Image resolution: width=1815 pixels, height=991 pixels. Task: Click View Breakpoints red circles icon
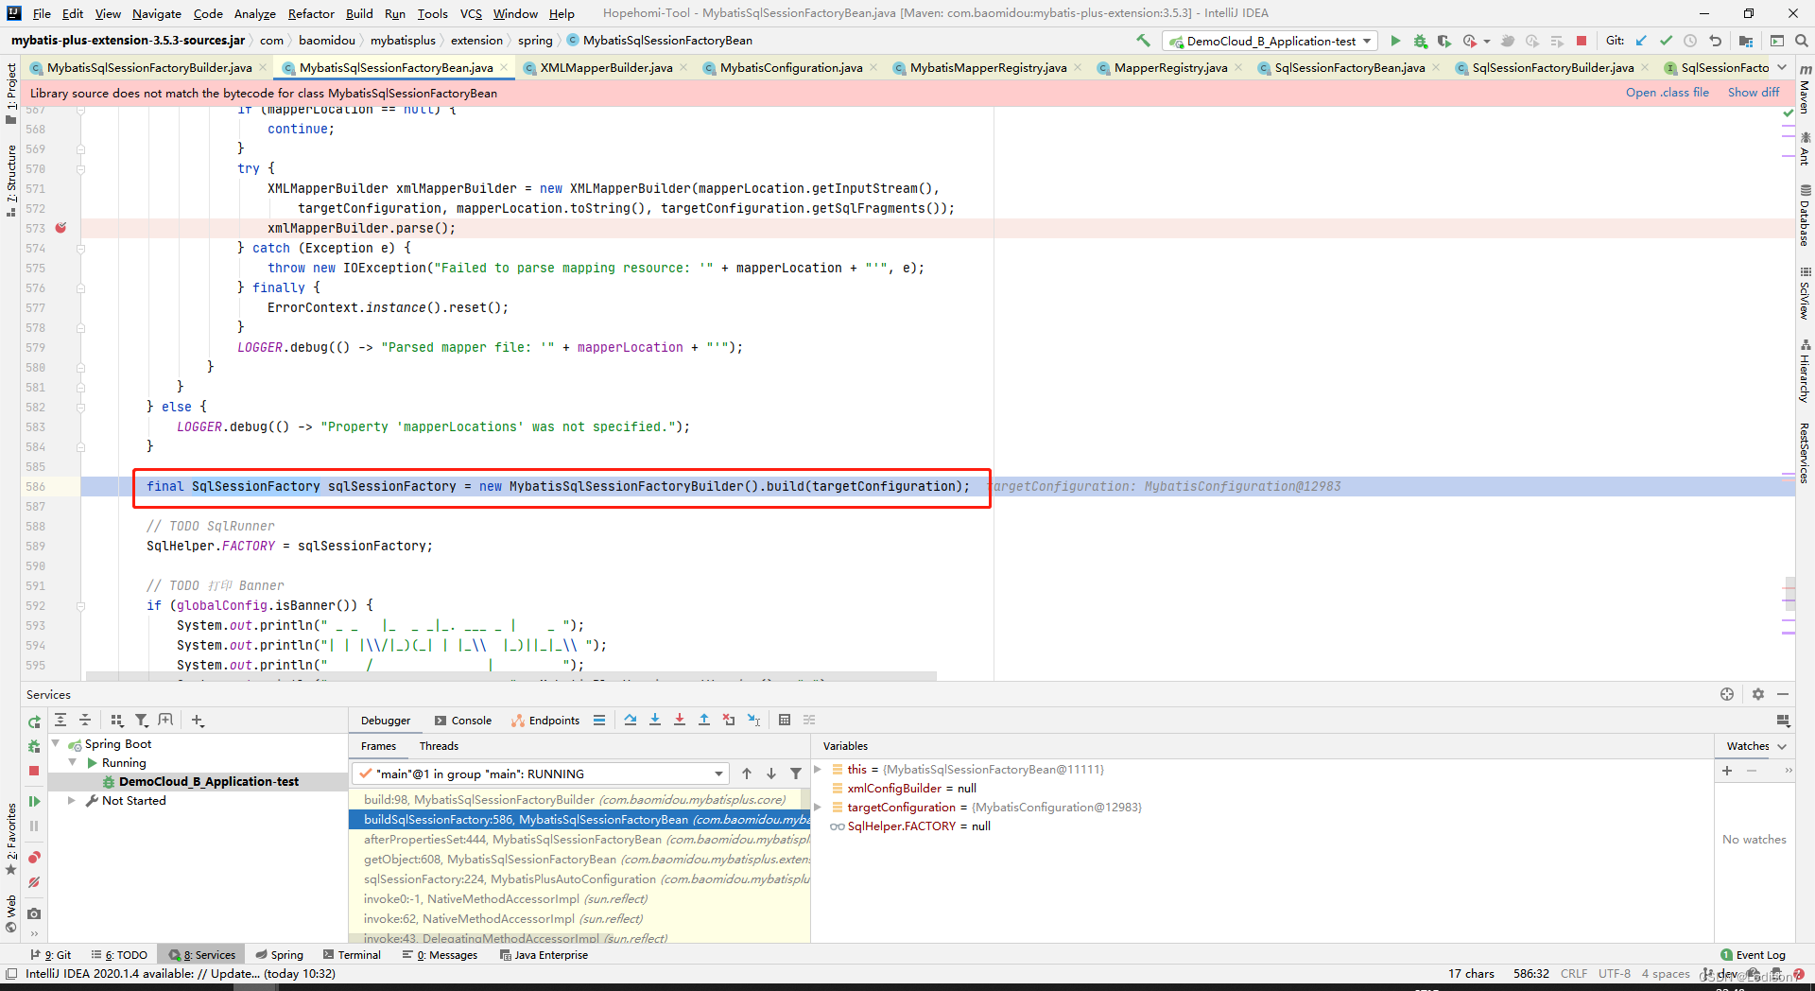tap(34, 857)
